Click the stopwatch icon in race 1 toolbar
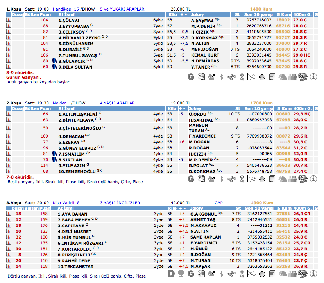Image resolution: width=324 pixels, height=283 pixels. click(x=262, y=77)
